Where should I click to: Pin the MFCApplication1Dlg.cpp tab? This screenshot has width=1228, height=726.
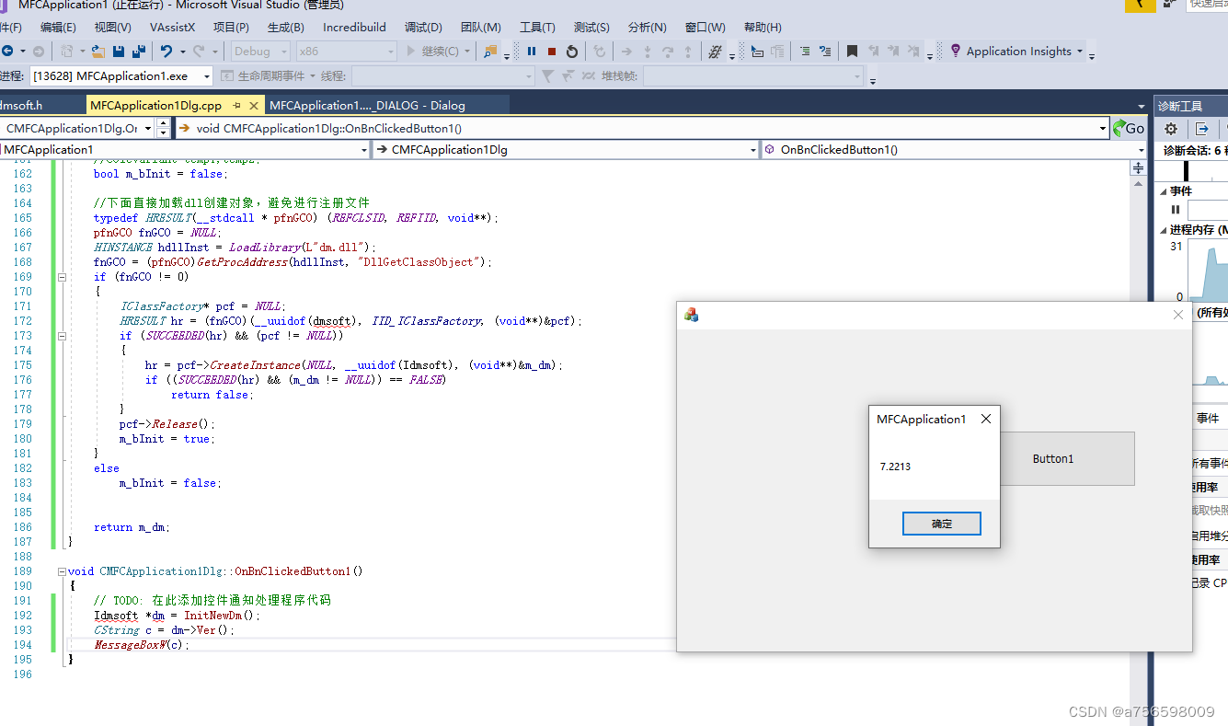[x=236, y=106]
